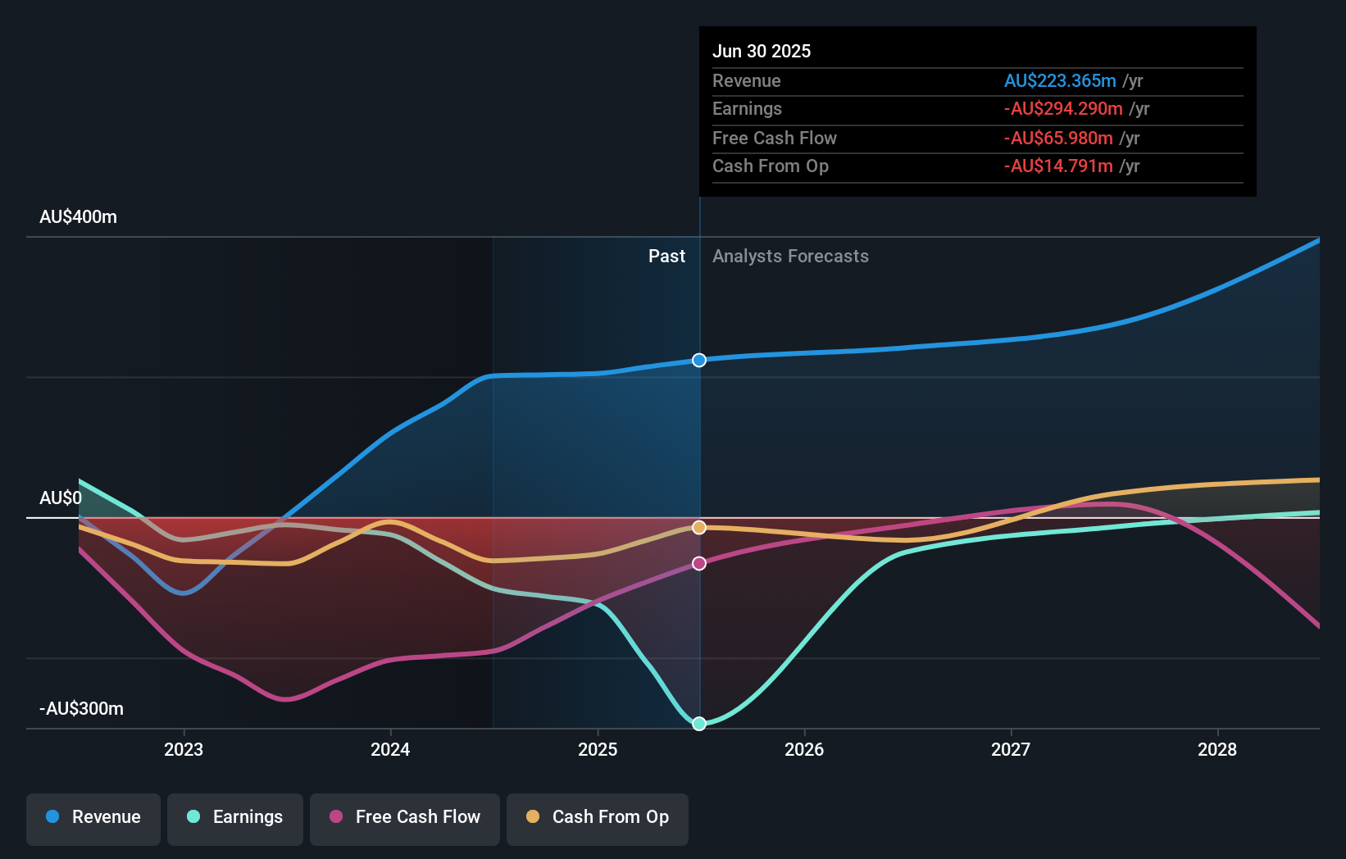Toggle visibility of the Revenue series
The image size is (1346, 859).
pyautogui.click(x=93, y=819)
